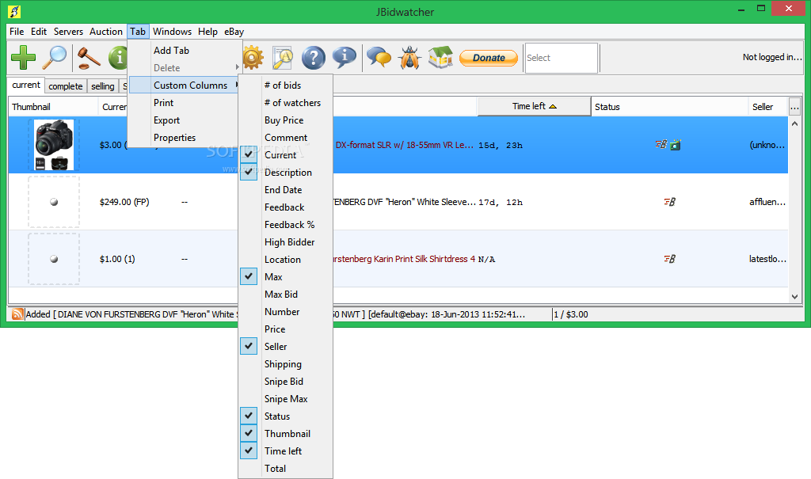Click the chat bubbles forum icon
The height and width of the screenshot is (479, 811).
[x=379, y=58]
